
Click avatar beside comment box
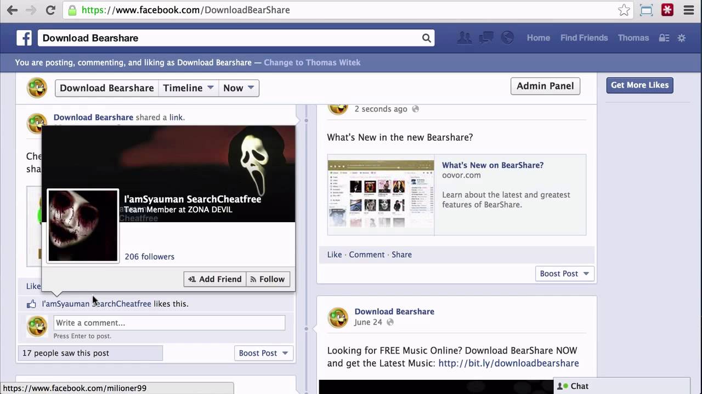click(x=37, y=327)
